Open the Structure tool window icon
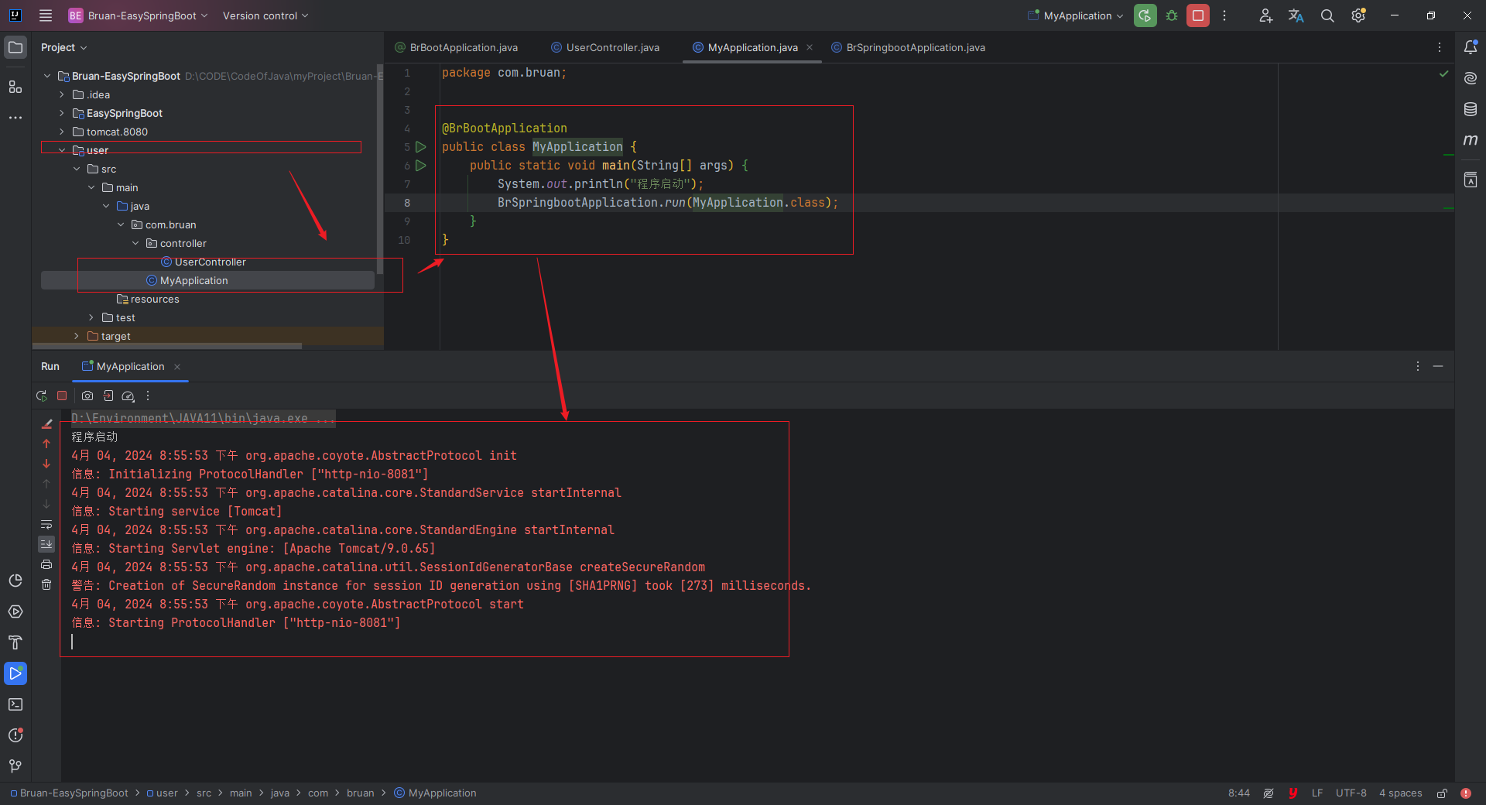 15,87
